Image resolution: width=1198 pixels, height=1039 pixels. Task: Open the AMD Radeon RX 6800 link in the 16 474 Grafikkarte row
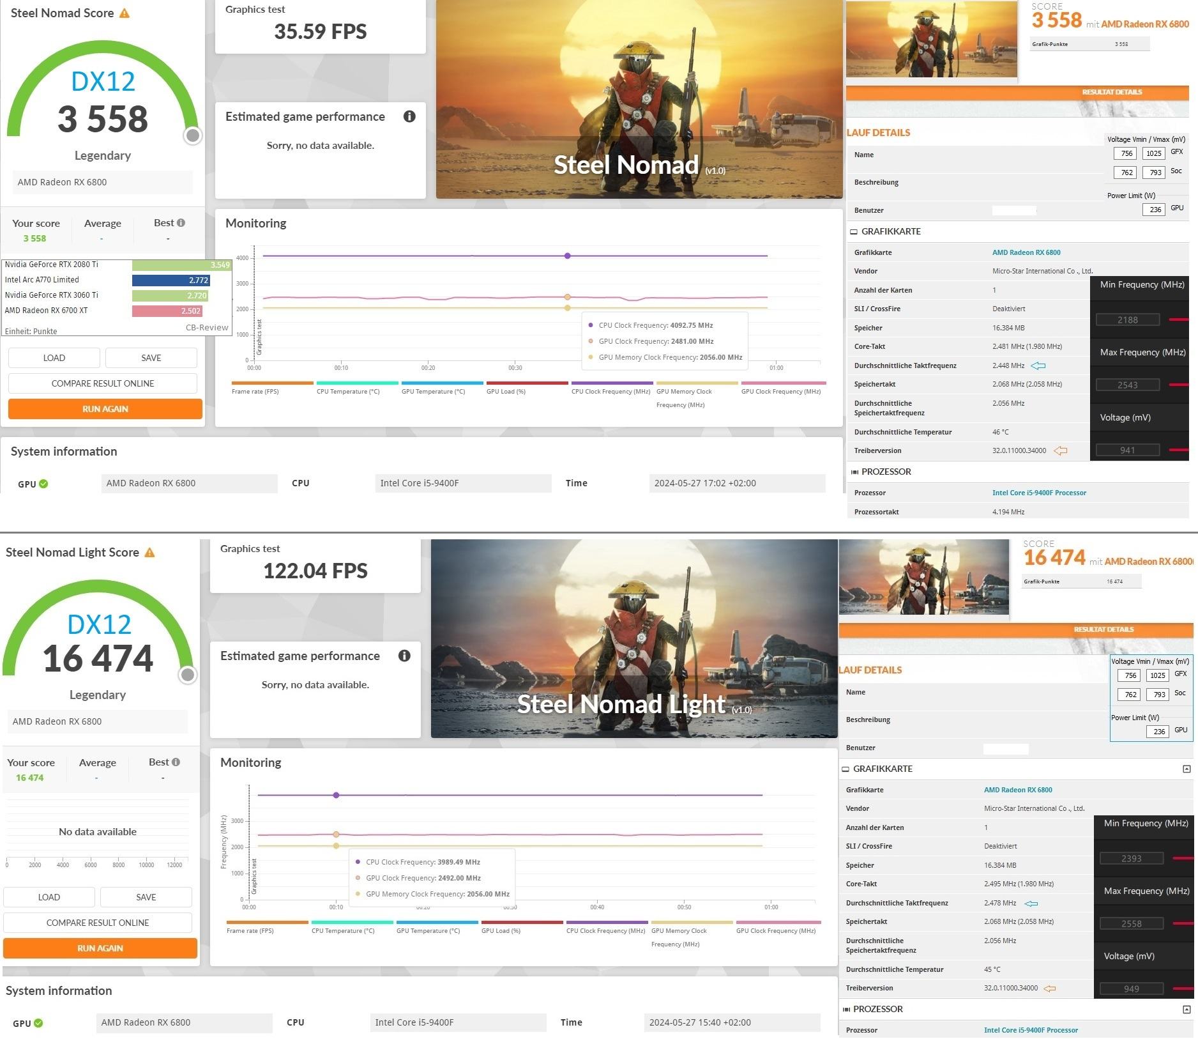[x=1018, y=790]
